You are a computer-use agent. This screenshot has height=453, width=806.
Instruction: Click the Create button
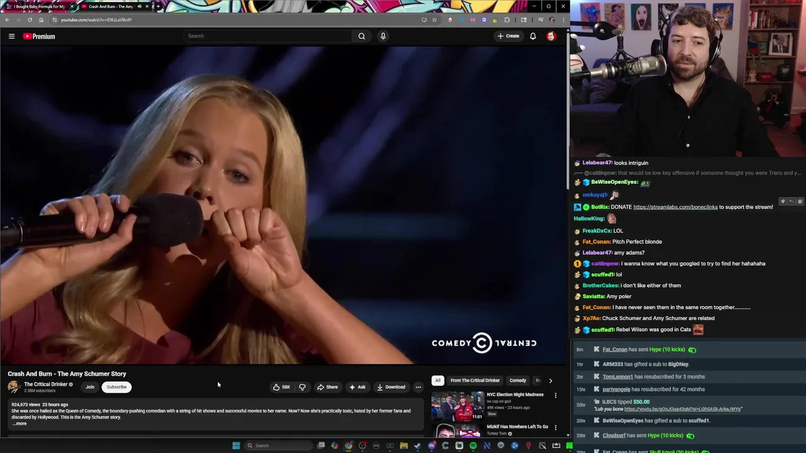click(x=508, y=36)
